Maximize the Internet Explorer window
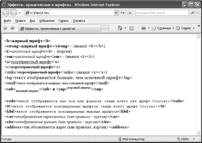The width and height of the screenshot is (202, 143). click(x=192, y=5)
